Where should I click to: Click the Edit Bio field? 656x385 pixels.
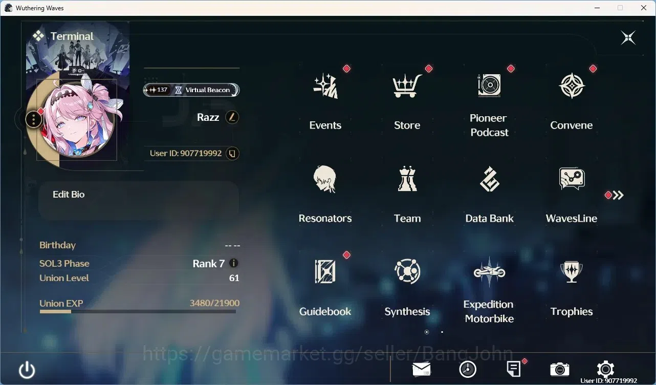pos(139,201)
